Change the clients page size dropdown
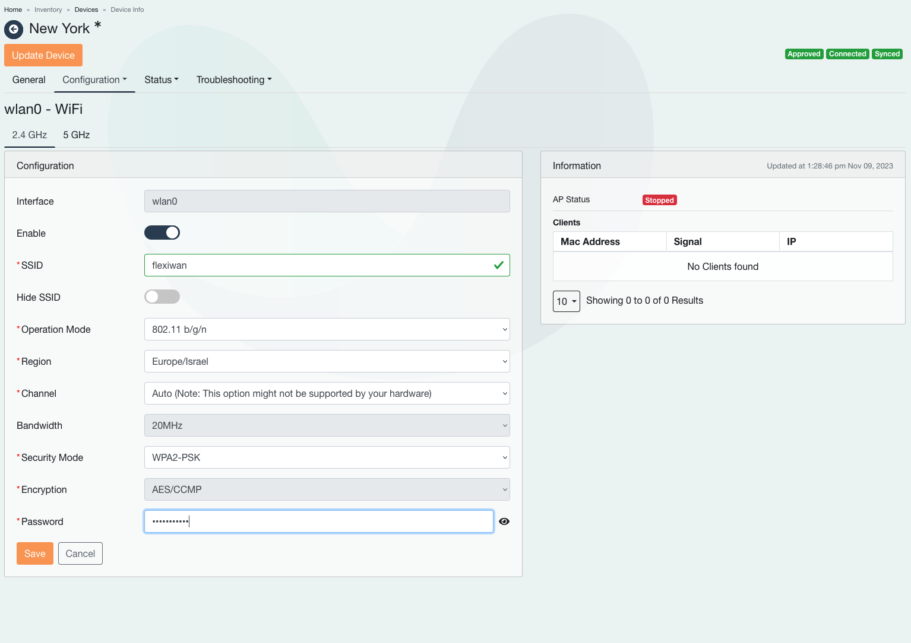Screen dimensions: 911x643 566,301
